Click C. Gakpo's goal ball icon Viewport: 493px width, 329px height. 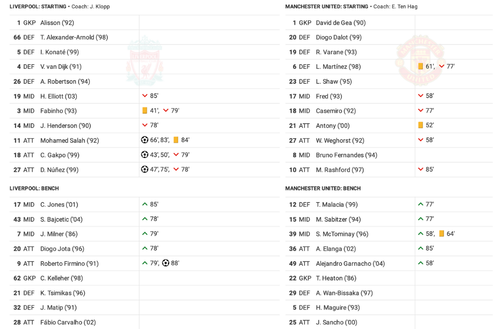pyautogui.click(x=144, y=155)
